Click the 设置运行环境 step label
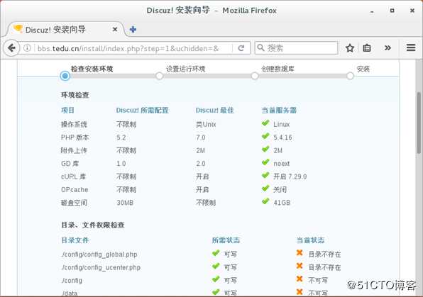 pos(186,69)
